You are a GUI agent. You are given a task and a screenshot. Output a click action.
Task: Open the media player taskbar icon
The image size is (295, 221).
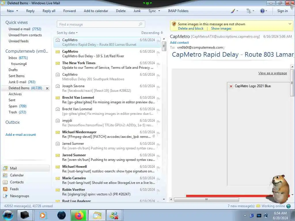[43, 215]
